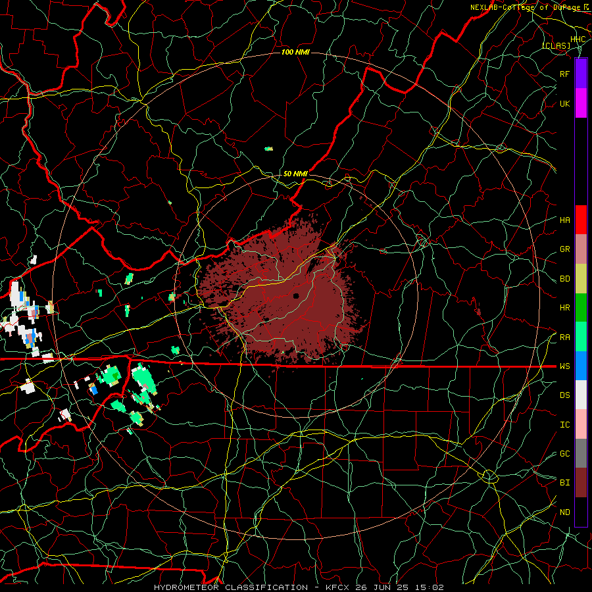This screenshot has height=592, width=592.
Task: Click the small echo north of 50 NMI label
Action: click(x=268, y=149)
